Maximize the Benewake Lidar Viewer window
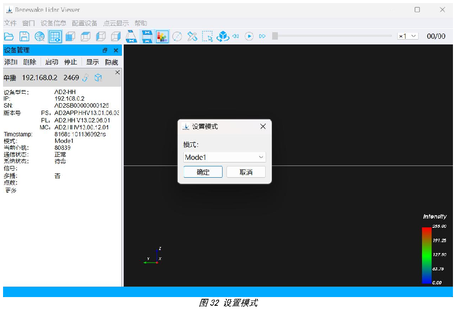This screenshot has height=311, width=456. [417, 10]
